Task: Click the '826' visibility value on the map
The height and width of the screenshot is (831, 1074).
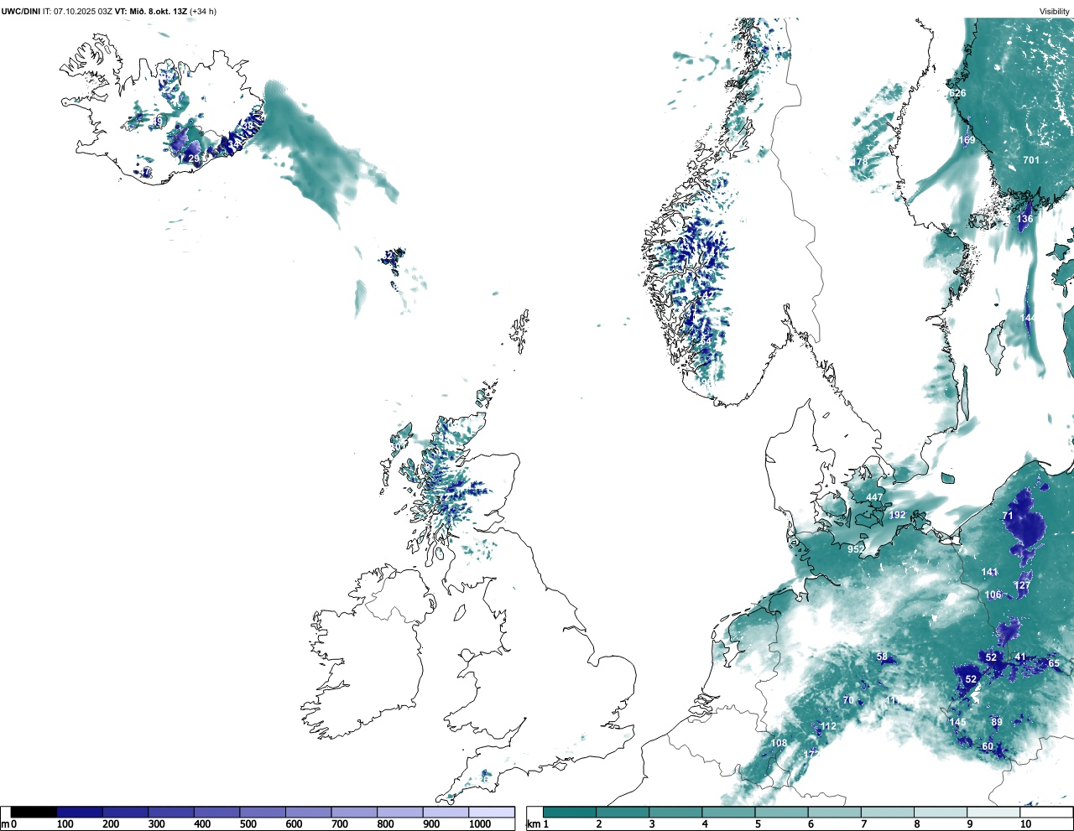Action: 957,94
